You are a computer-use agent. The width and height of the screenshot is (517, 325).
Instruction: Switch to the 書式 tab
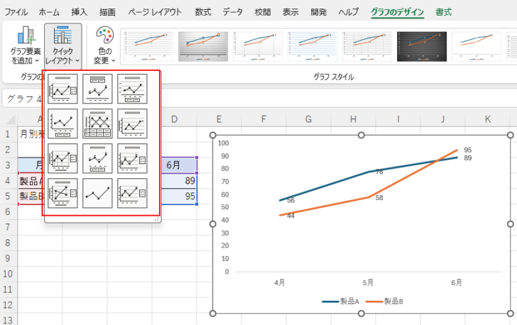(443, 12)
